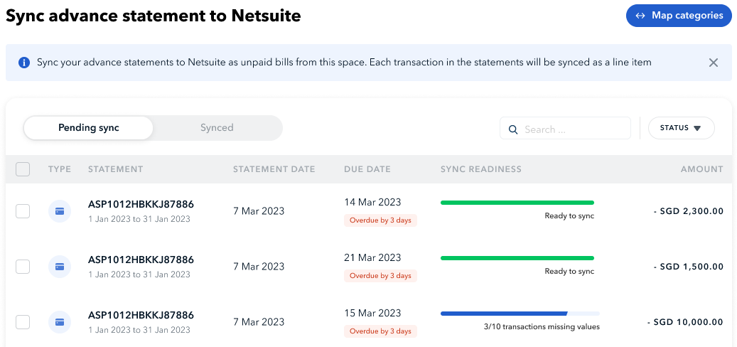Switch to the Pending sync tab
Screen dimensions: 737x347
click(88, 128)
